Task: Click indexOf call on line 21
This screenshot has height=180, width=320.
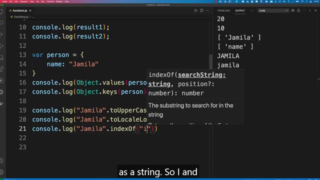Action: coord(123,129)
